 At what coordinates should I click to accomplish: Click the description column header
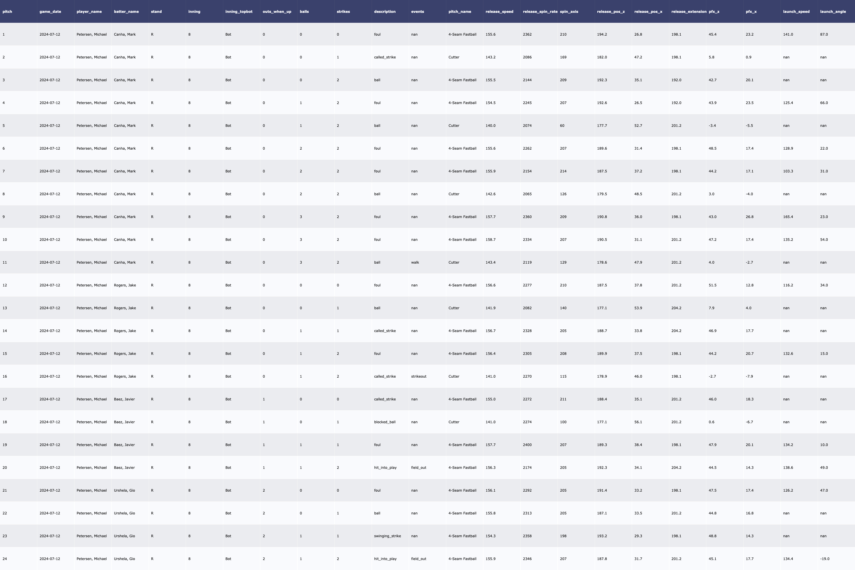(x=384, y=12)
